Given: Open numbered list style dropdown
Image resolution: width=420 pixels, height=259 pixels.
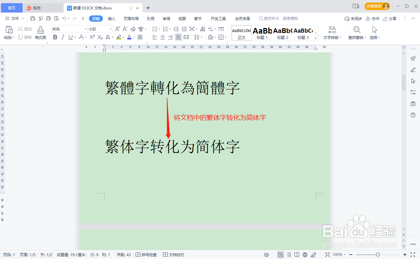Looking at the screenshot, I should (x=170, y=29).
